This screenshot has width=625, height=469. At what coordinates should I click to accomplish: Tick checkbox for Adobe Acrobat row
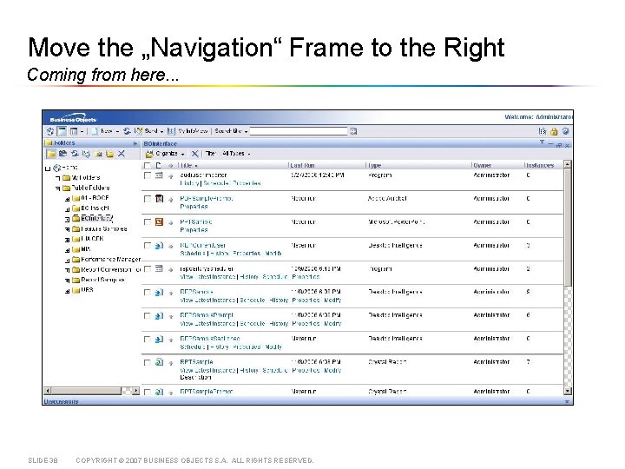148,199
